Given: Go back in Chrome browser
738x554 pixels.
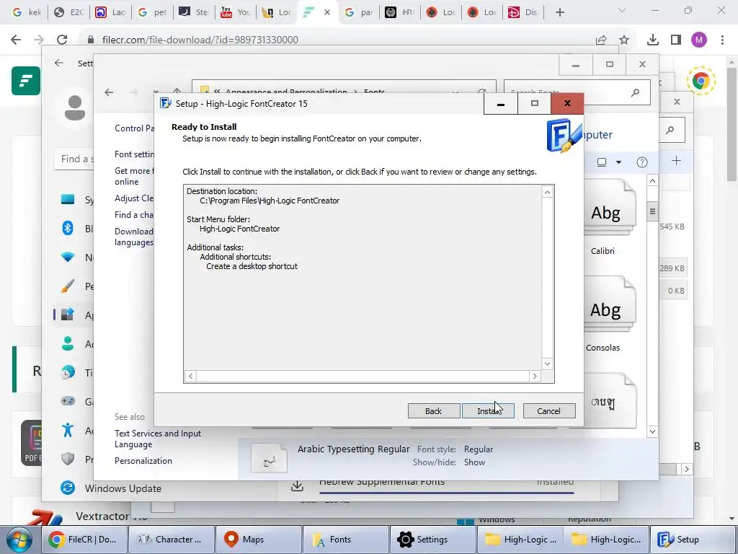Looking at the screenshot, I should point(16,40).
